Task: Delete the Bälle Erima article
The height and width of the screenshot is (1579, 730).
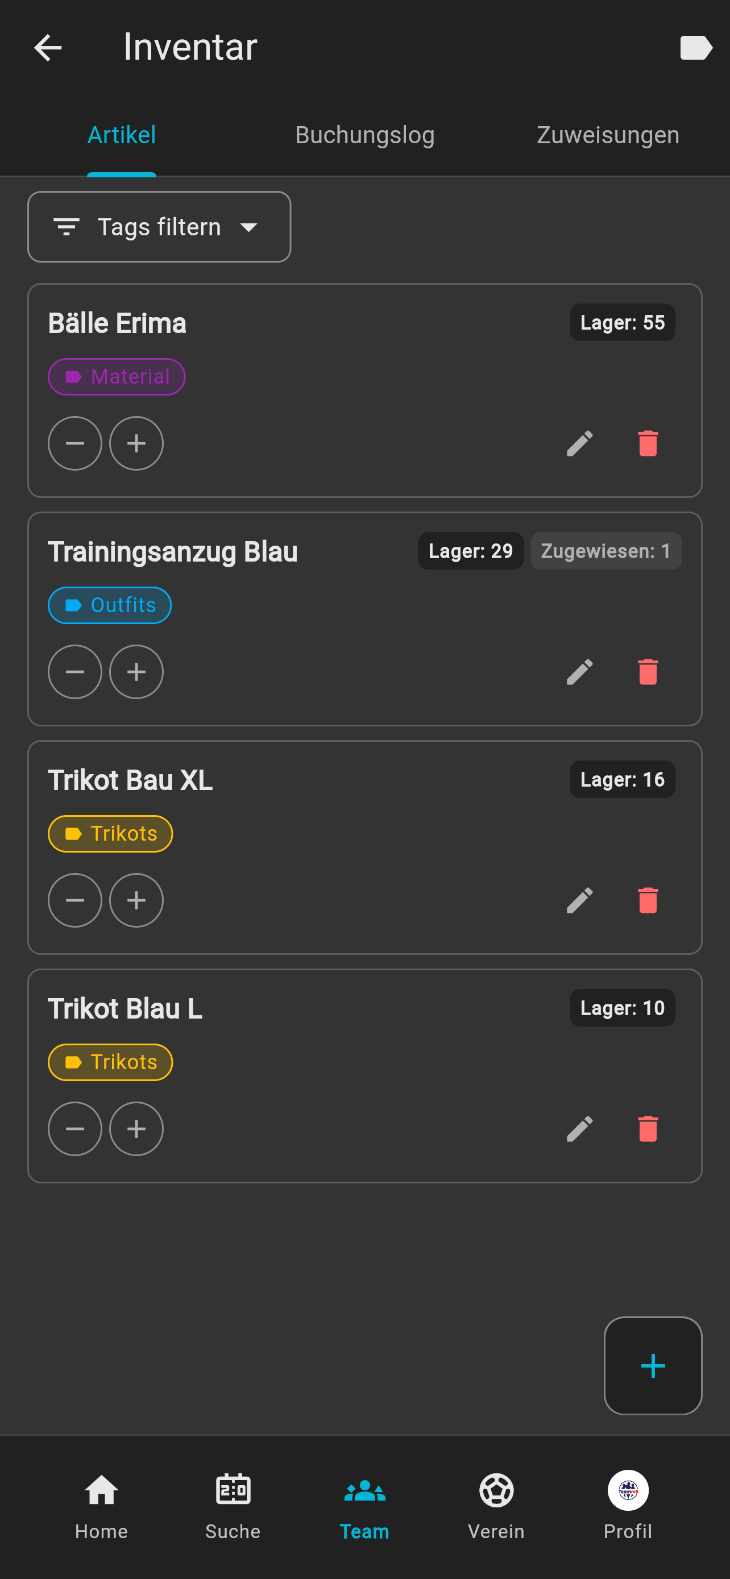Action: 647,443
